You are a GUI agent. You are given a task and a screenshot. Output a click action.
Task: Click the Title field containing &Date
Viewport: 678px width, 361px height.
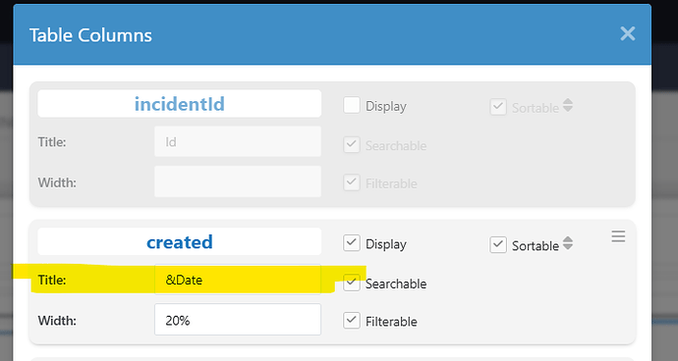click(x=238, y=280)
